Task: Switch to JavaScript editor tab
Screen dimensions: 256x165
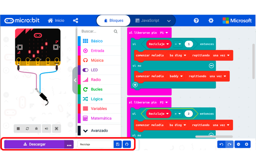Action: point(147,21)
